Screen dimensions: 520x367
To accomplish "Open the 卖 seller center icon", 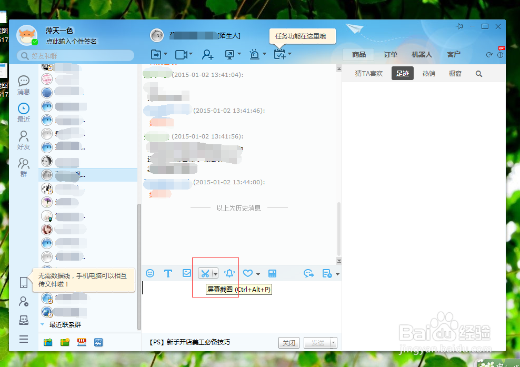I will (x=98, y=342).
